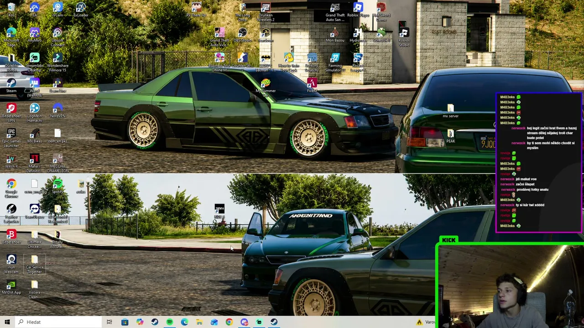Launch Wondershare Filmora 15
The height and width of the screenshot is (328, 584).
click(57, 62)
